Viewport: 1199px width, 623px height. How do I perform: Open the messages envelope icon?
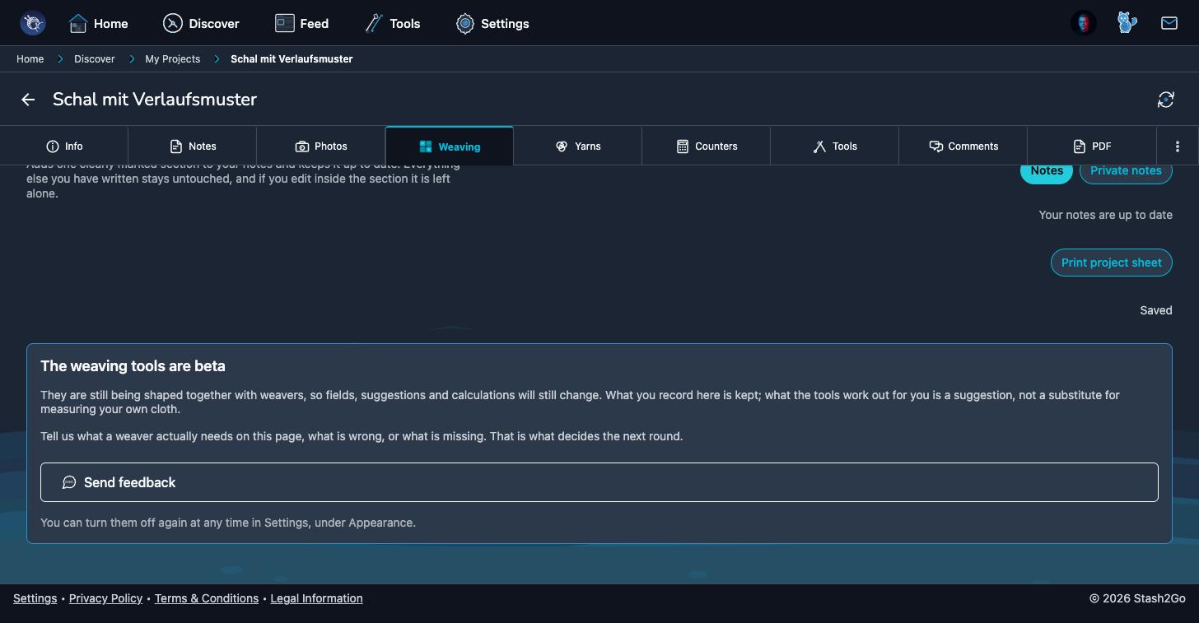[x=1169, y=23]
